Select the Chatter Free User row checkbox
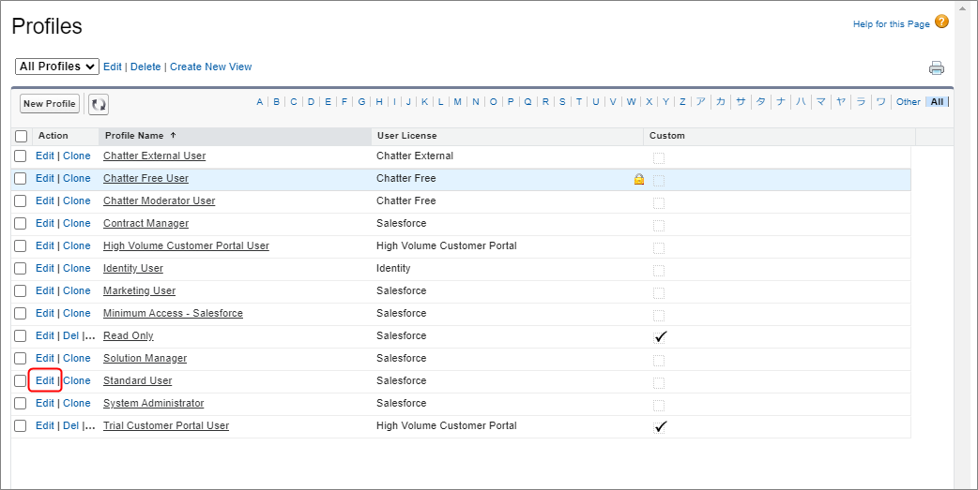 click(21, 178)
